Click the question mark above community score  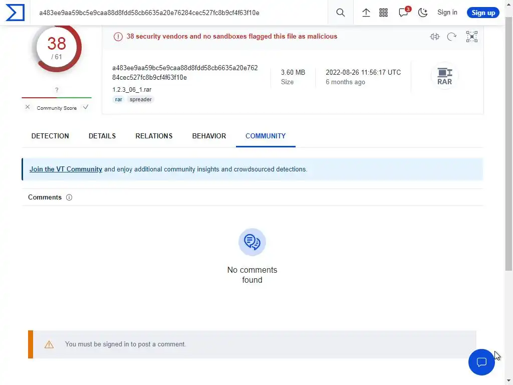(57, 90)
